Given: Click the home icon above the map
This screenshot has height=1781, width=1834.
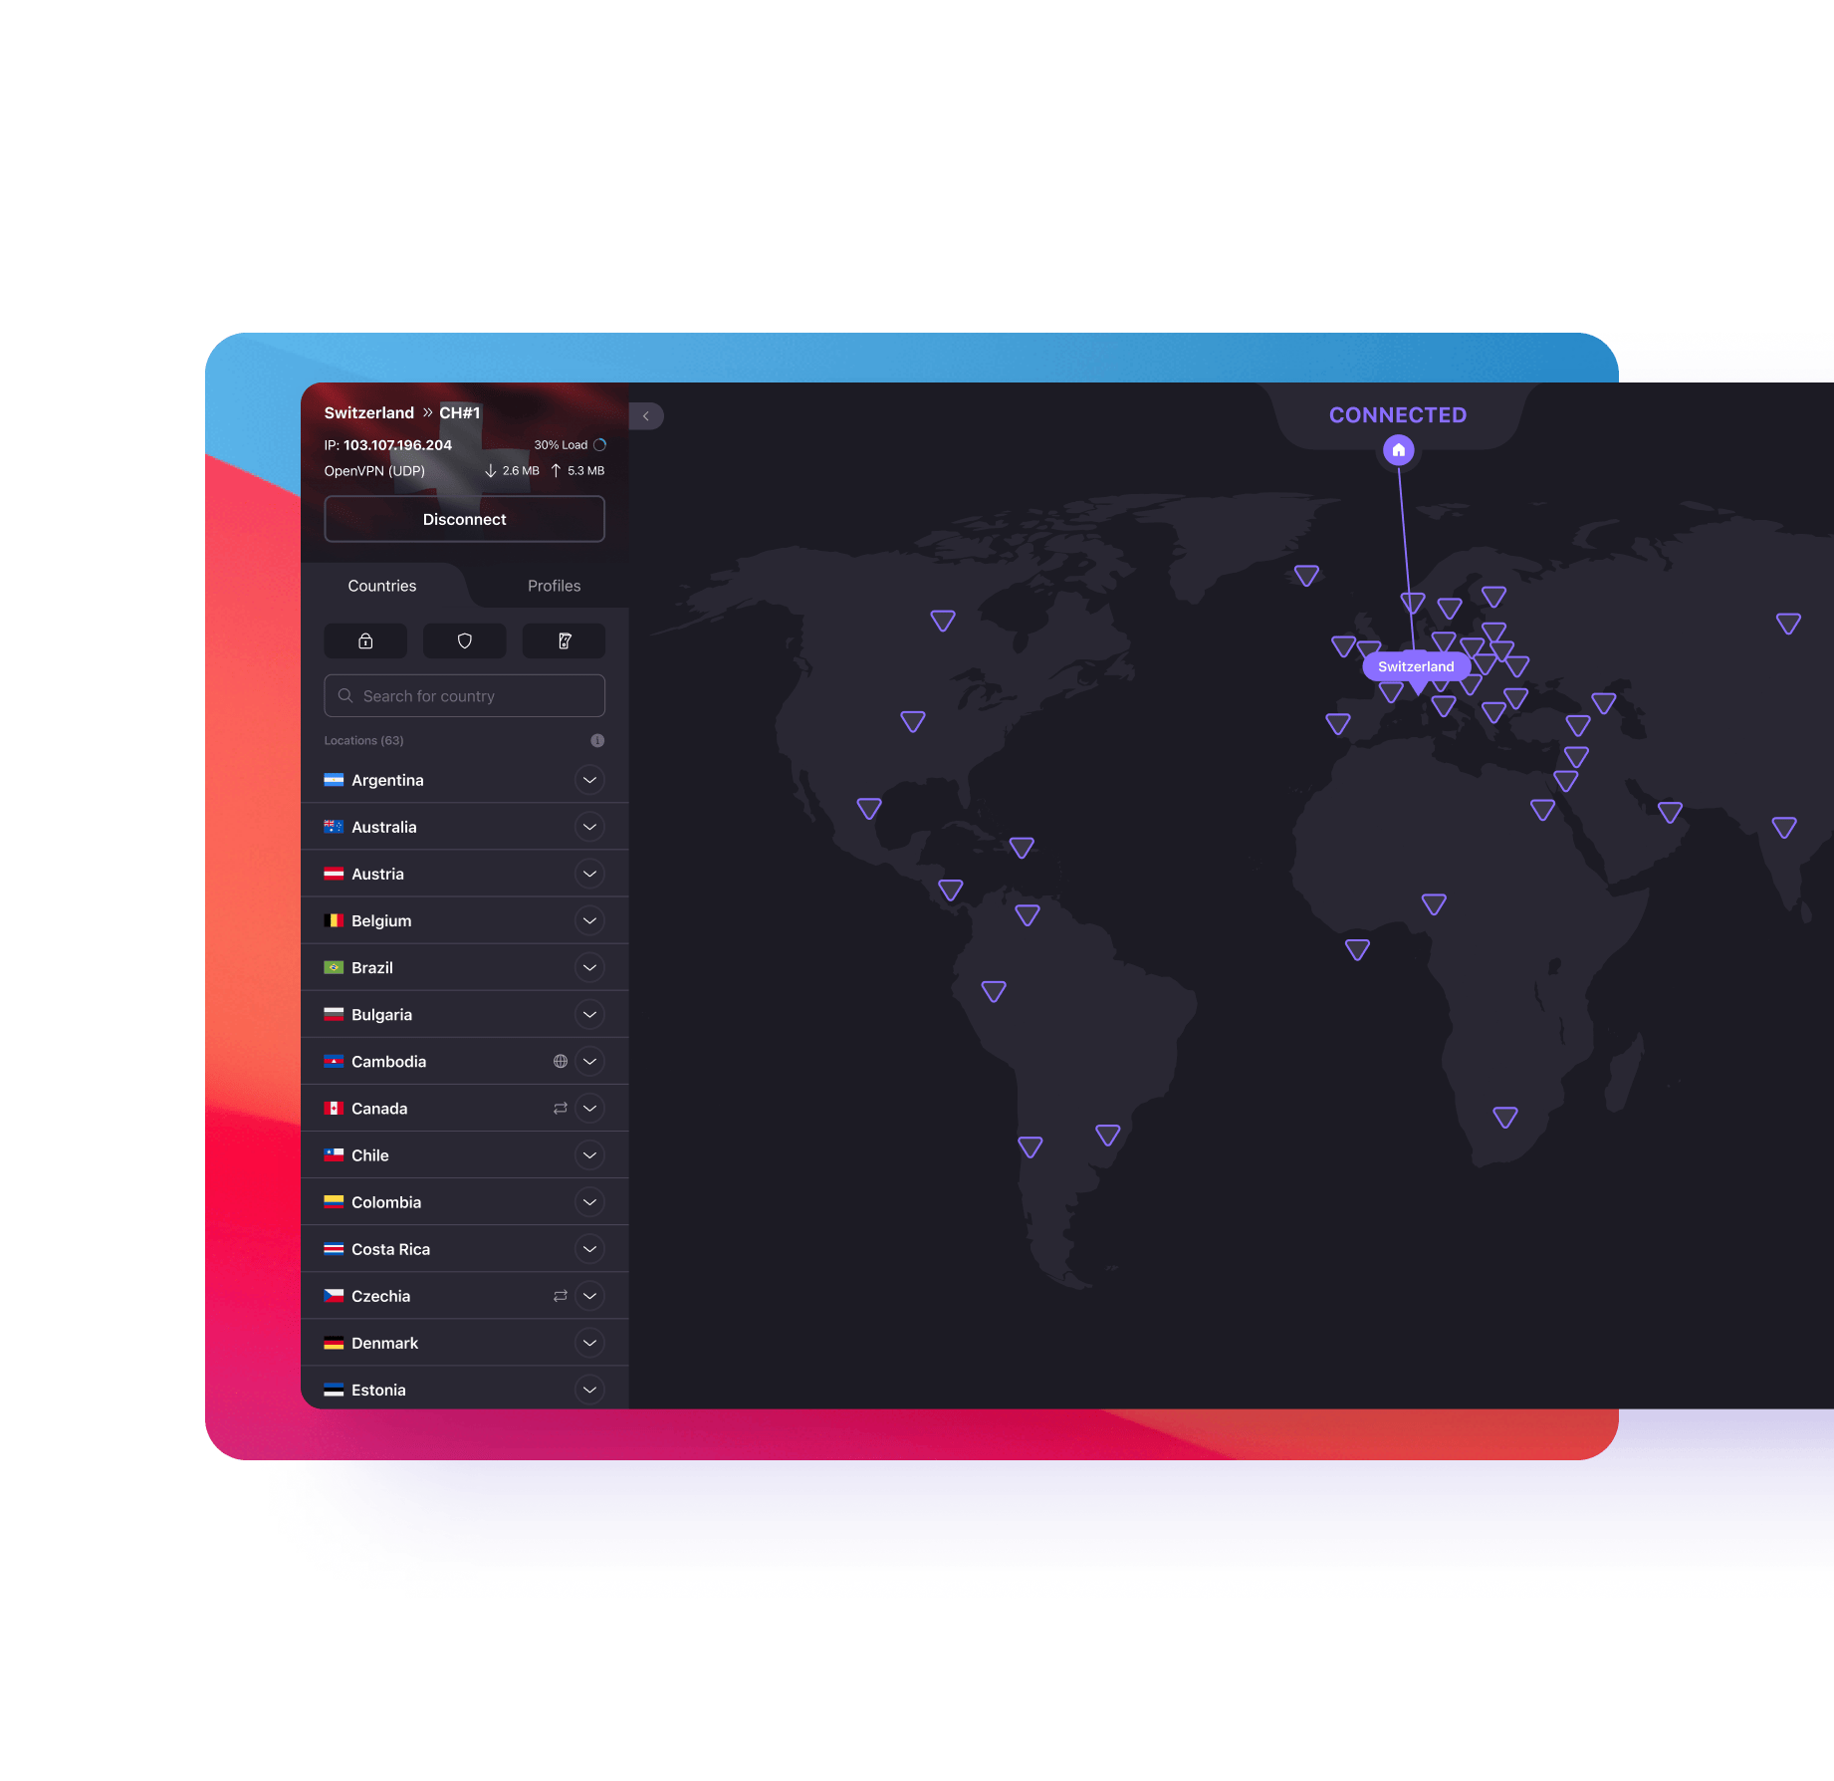Looking at the screenshot, I should [x=1398, y=450].
